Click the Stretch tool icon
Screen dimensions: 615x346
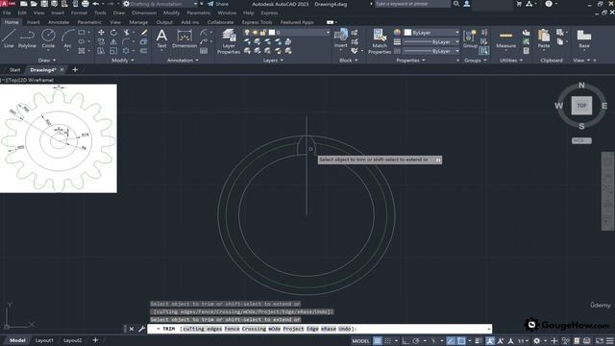101,51
